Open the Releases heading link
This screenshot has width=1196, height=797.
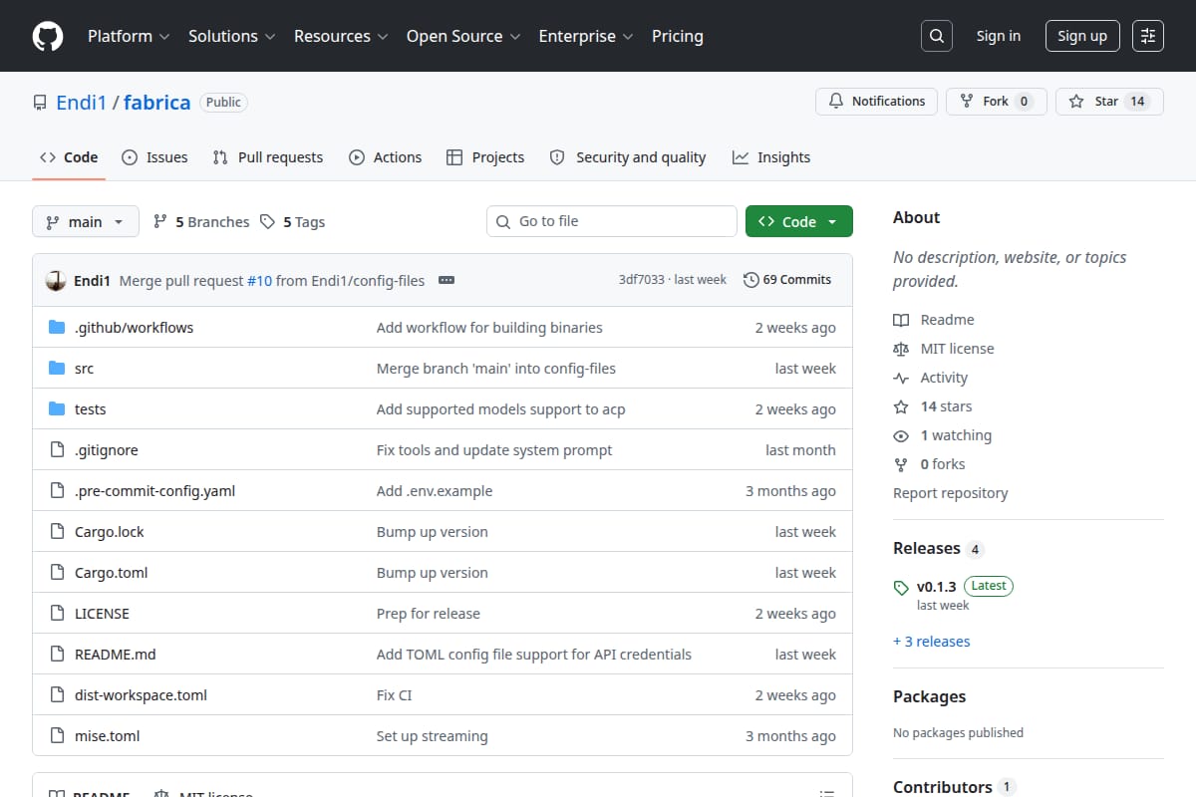click(938, 549)
